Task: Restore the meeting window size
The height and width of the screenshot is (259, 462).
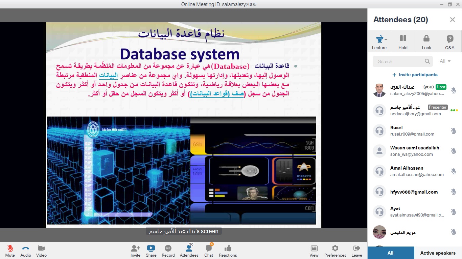Action: tap(449, 4)
